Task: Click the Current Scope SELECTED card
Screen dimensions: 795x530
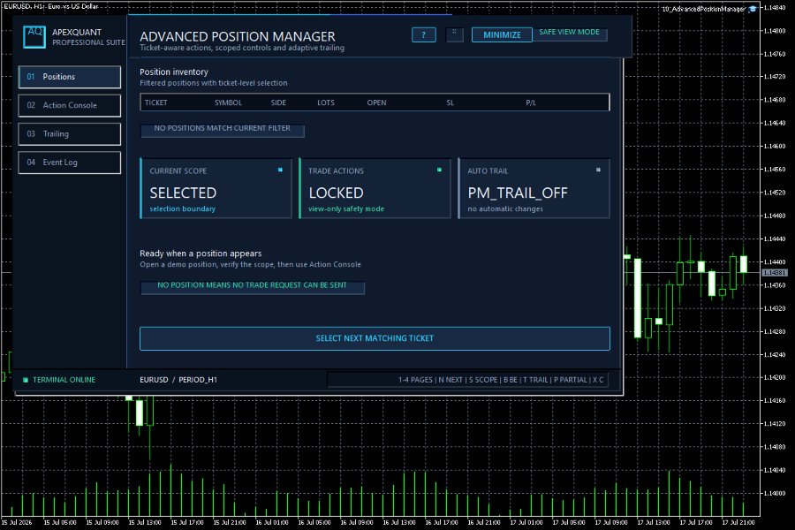Action: (216, 189)
